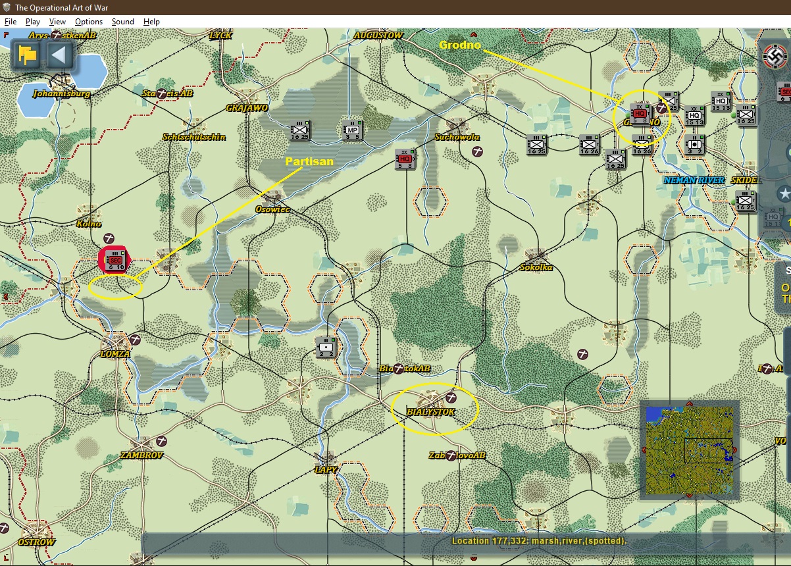Click the OSTROW town label
The height and width of the screenshot is (566, 791).
tap(36, 542)
